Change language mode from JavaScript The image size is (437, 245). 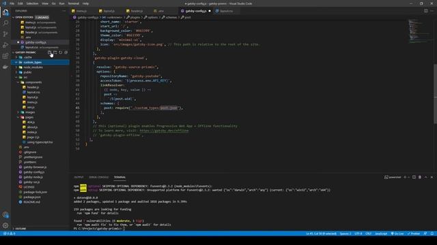[x=381, y=233]
